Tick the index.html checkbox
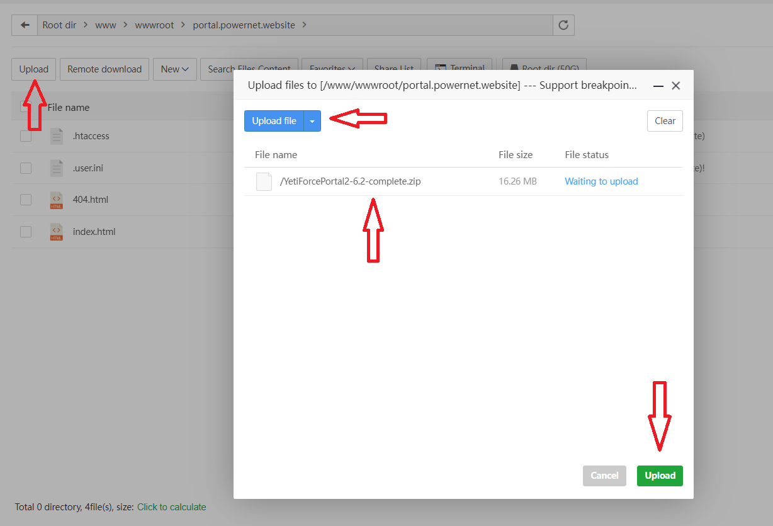Viewport: 773px width, 526px height. point(26,232)
